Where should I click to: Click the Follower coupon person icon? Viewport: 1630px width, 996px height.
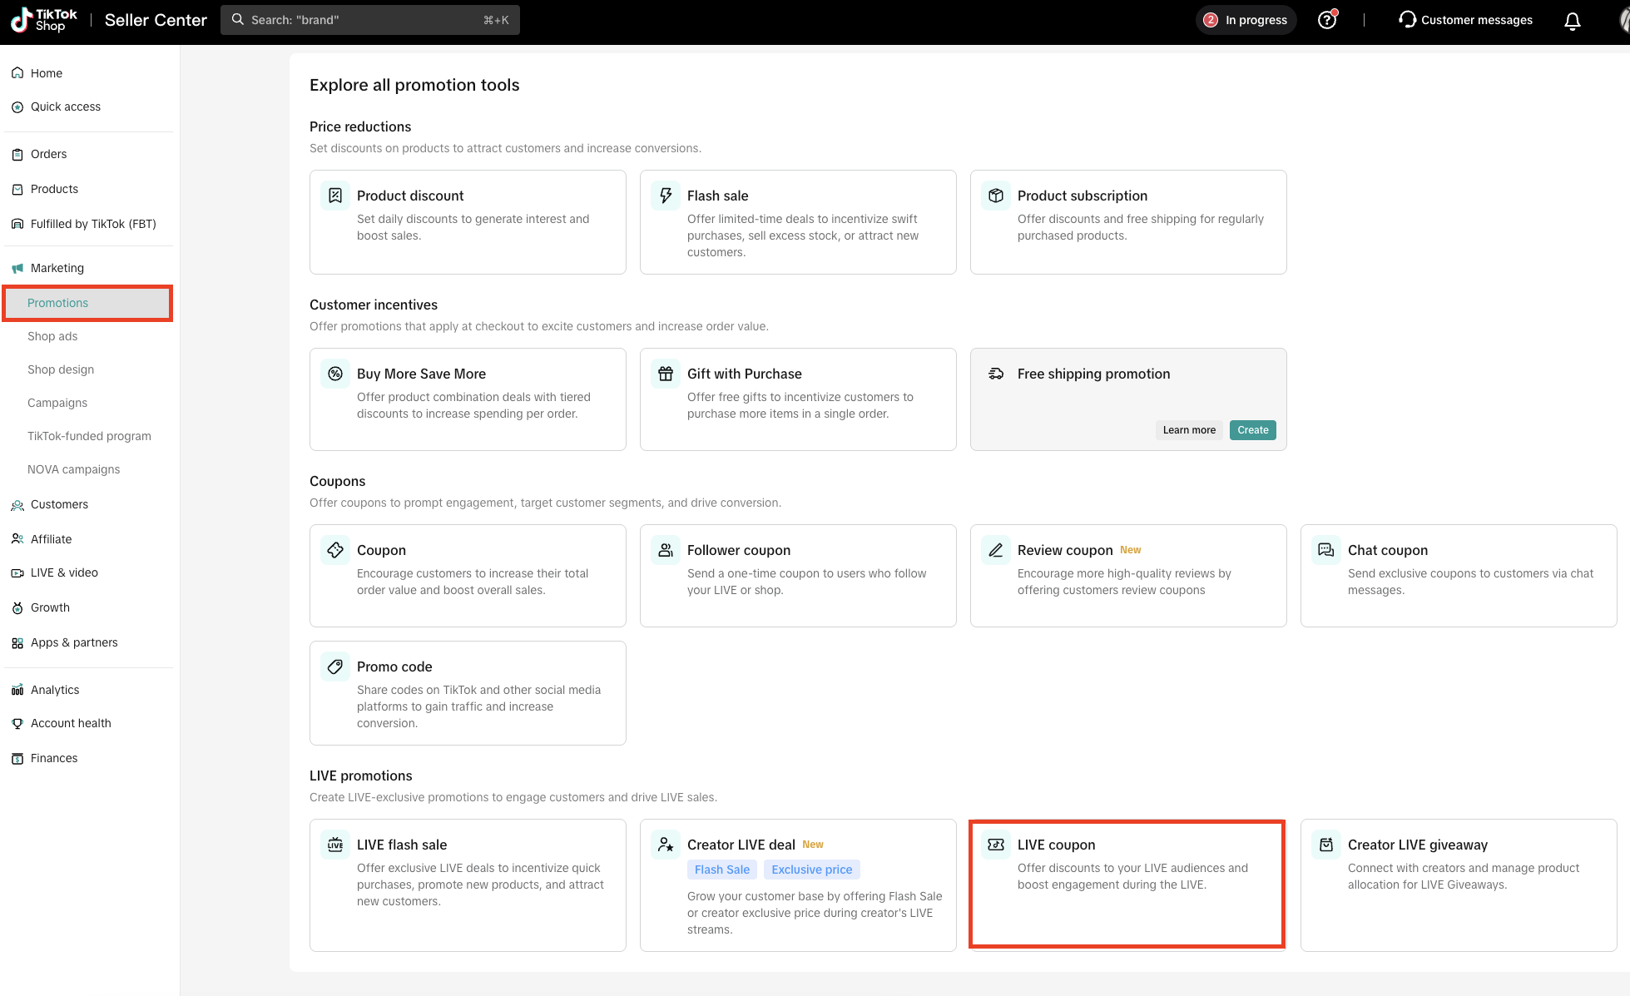click(x=666, y=550)
